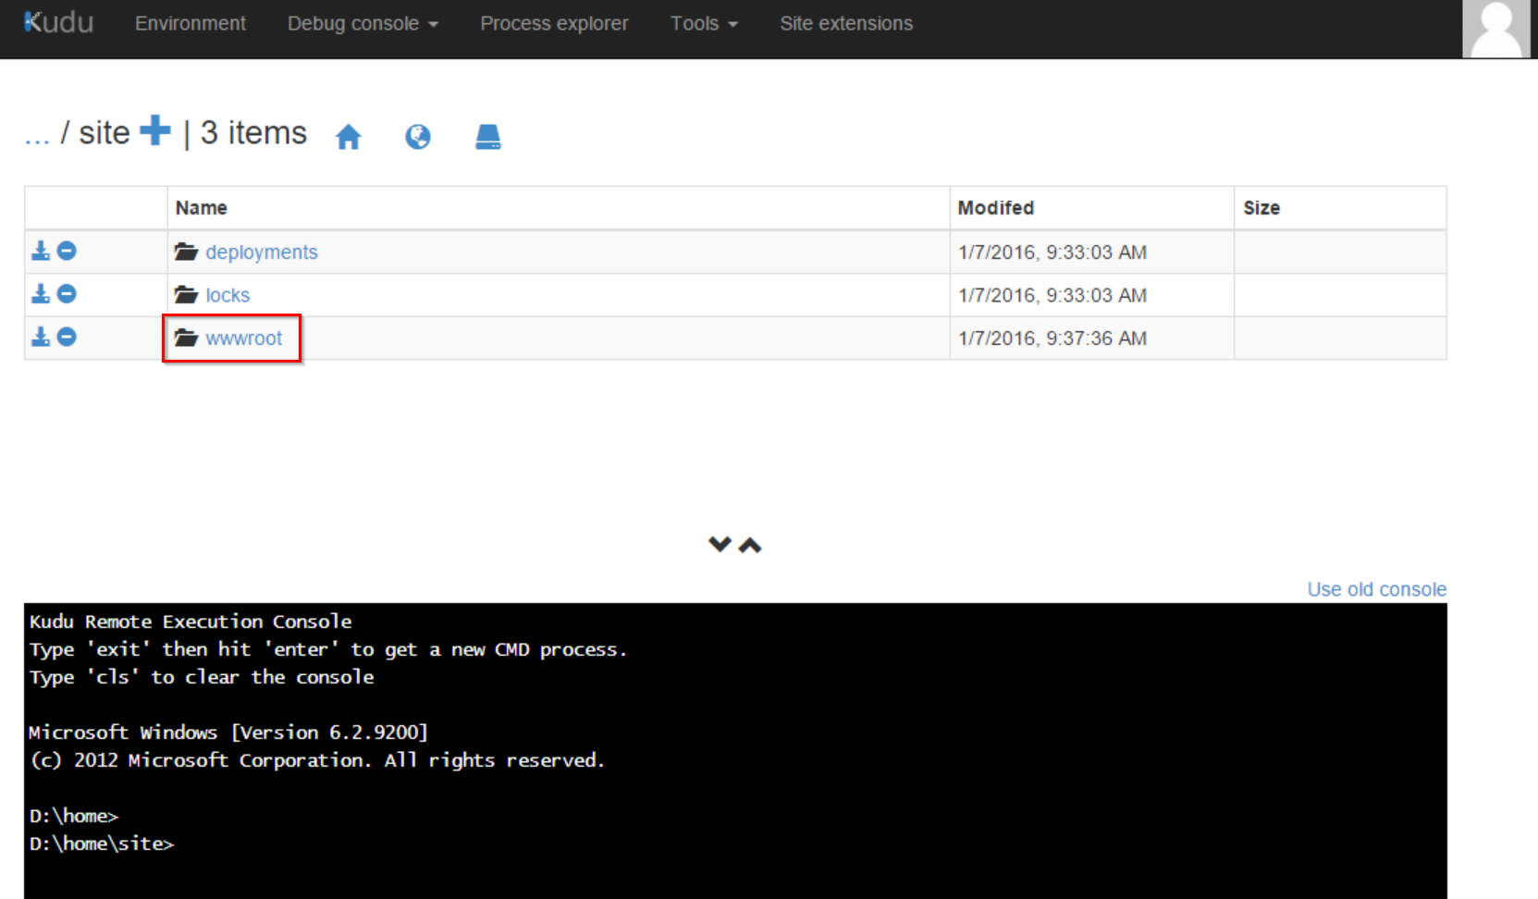Click the Kudu logo

58,22
